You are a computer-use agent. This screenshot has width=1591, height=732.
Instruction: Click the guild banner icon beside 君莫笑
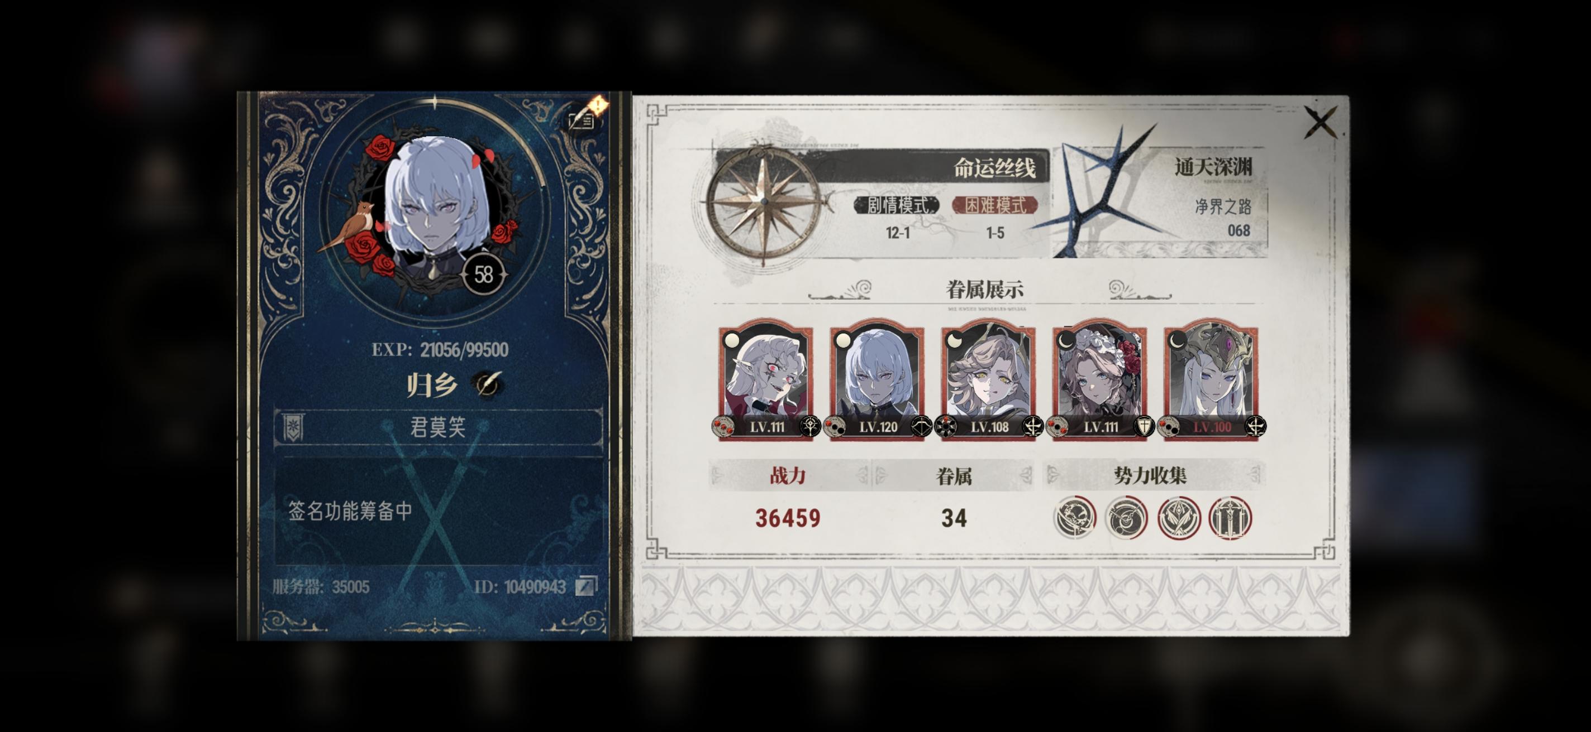[x=293, y=427]
